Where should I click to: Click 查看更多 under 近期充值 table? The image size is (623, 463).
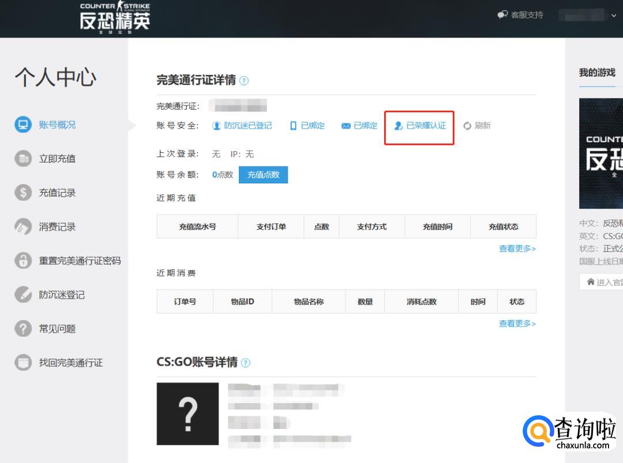tap(517, 249)
